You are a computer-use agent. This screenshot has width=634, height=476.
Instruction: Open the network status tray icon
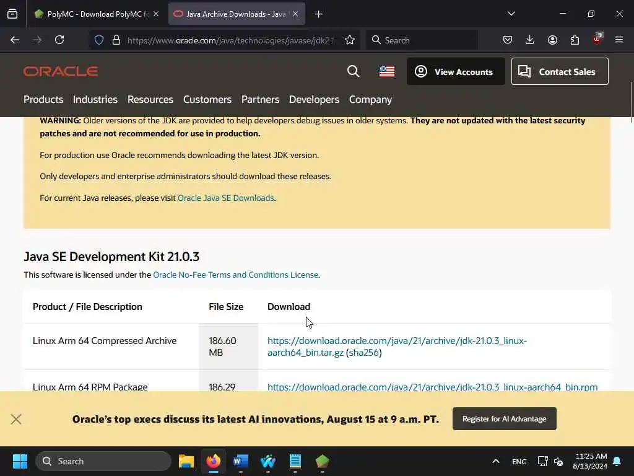(x=542, y=461)
